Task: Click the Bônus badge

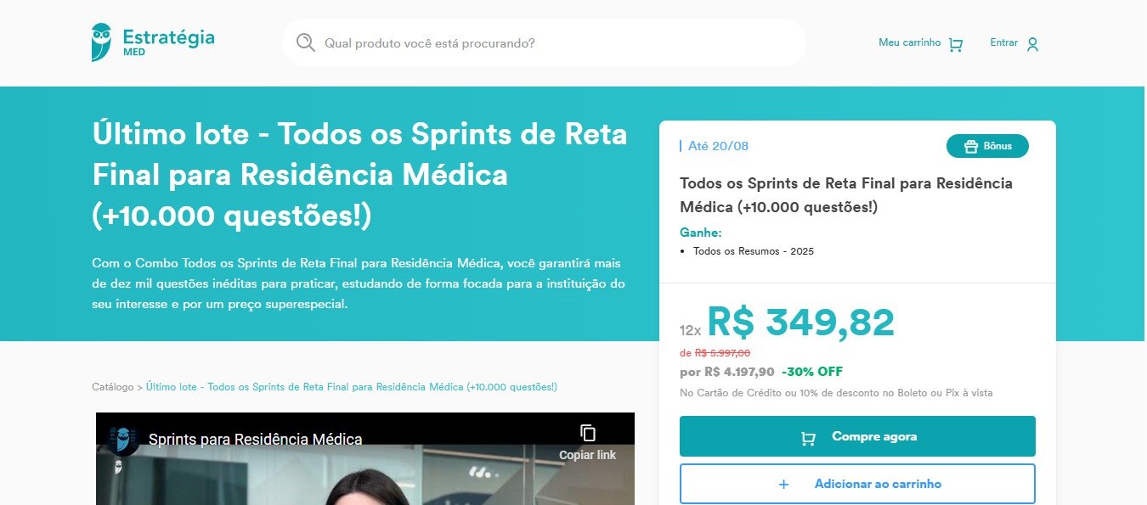Action: coord(987,146)
